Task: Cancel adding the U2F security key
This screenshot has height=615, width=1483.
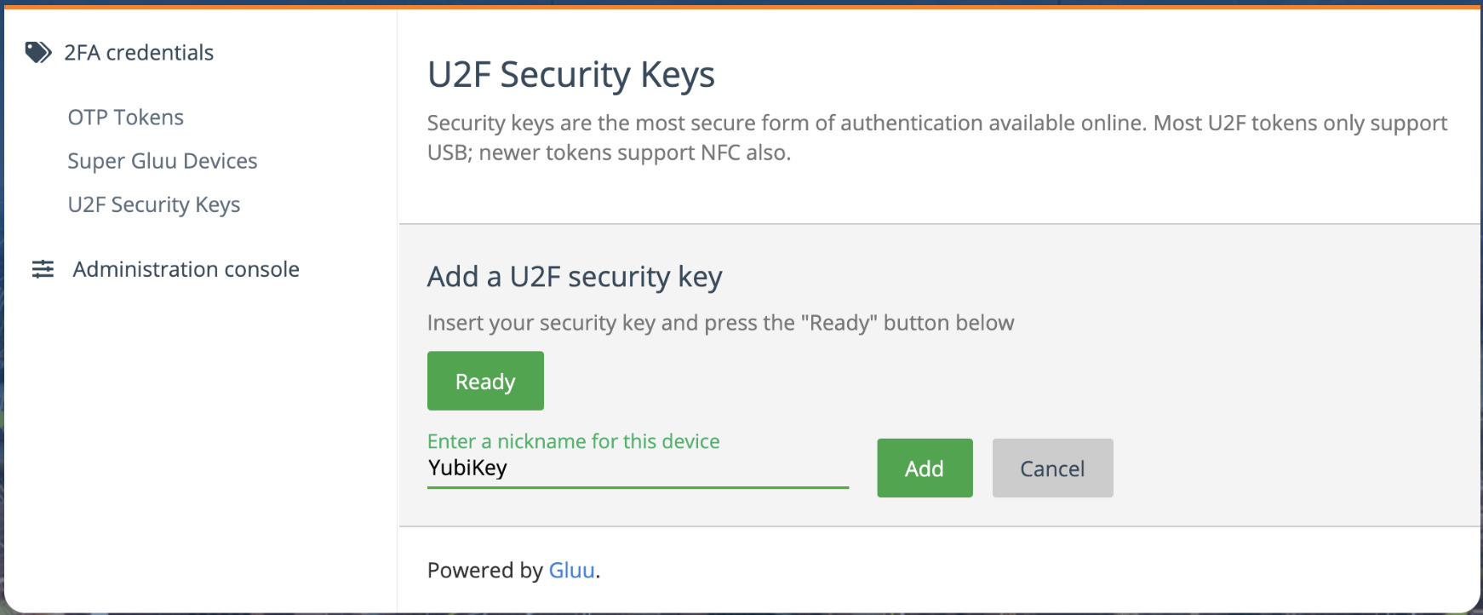Action: [1052, 468]
